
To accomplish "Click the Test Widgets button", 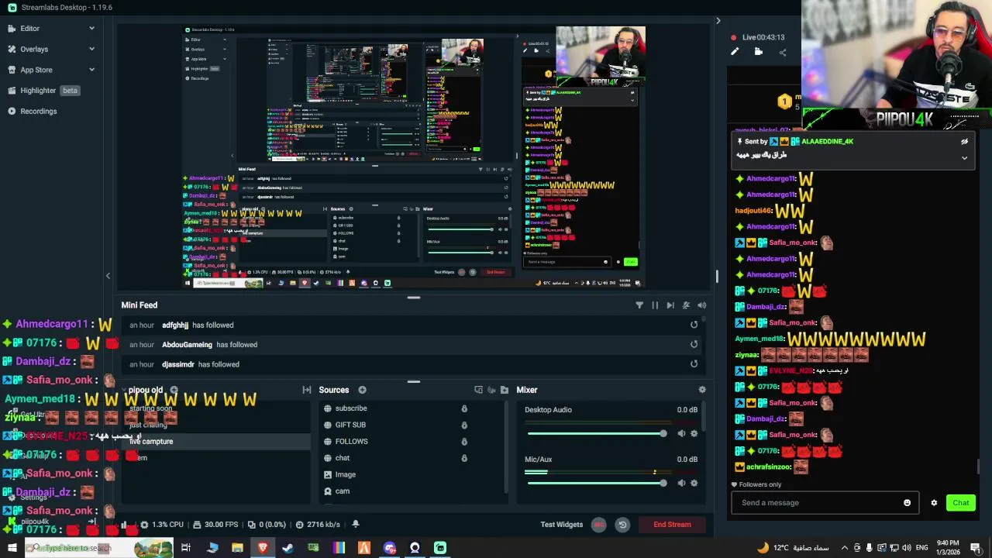I will pyautogui.click(x=561, y=525).
